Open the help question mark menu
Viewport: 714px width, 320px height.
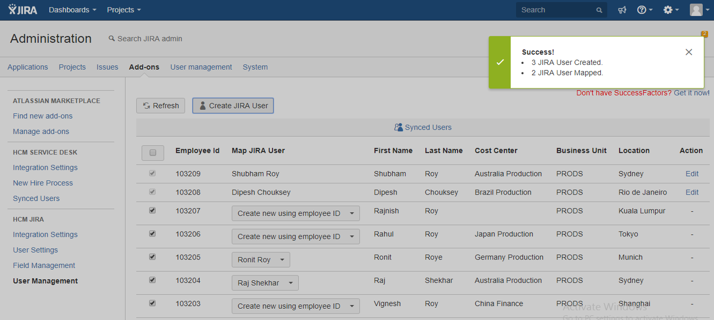pyautogui.click(x=645, y=10)
